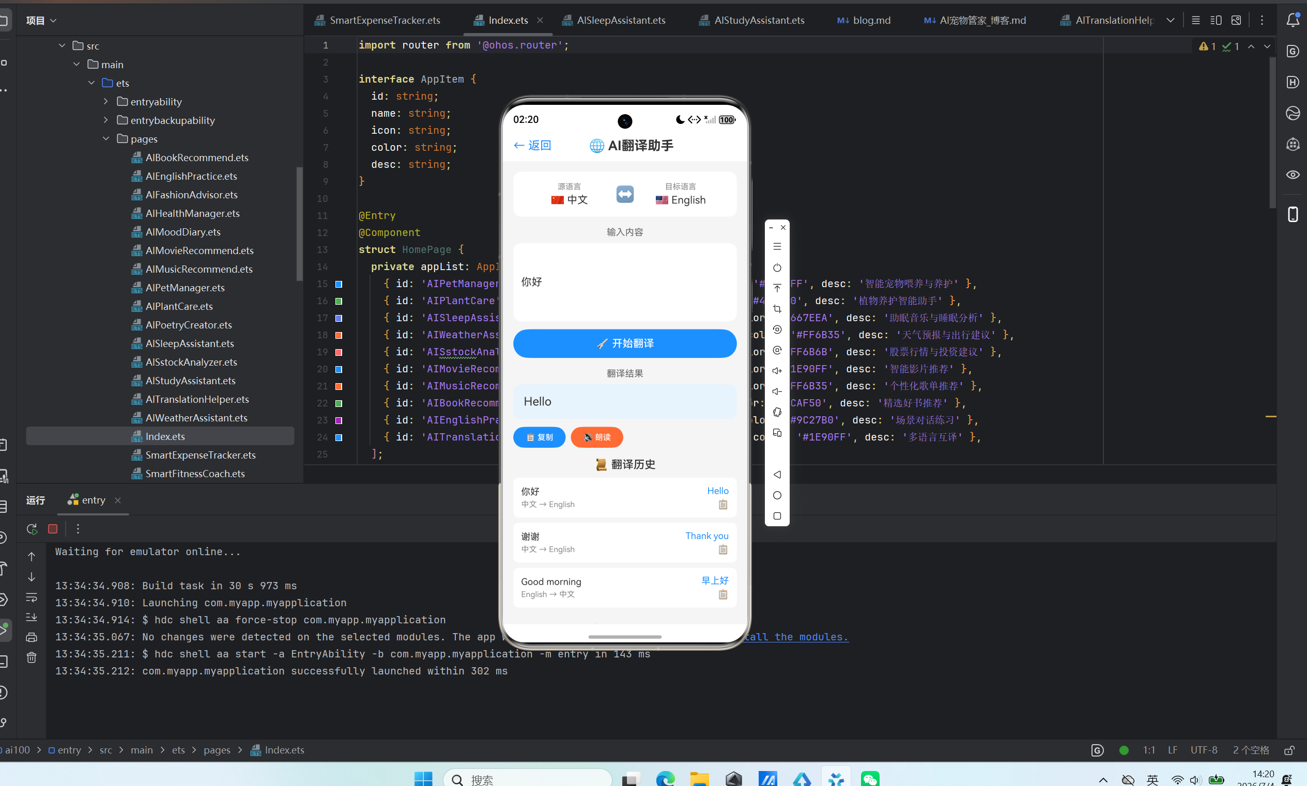Copy the Thank you history entry
Image resolution: width=1307 pixels, height=786 pixels.
tap(722, 549)
